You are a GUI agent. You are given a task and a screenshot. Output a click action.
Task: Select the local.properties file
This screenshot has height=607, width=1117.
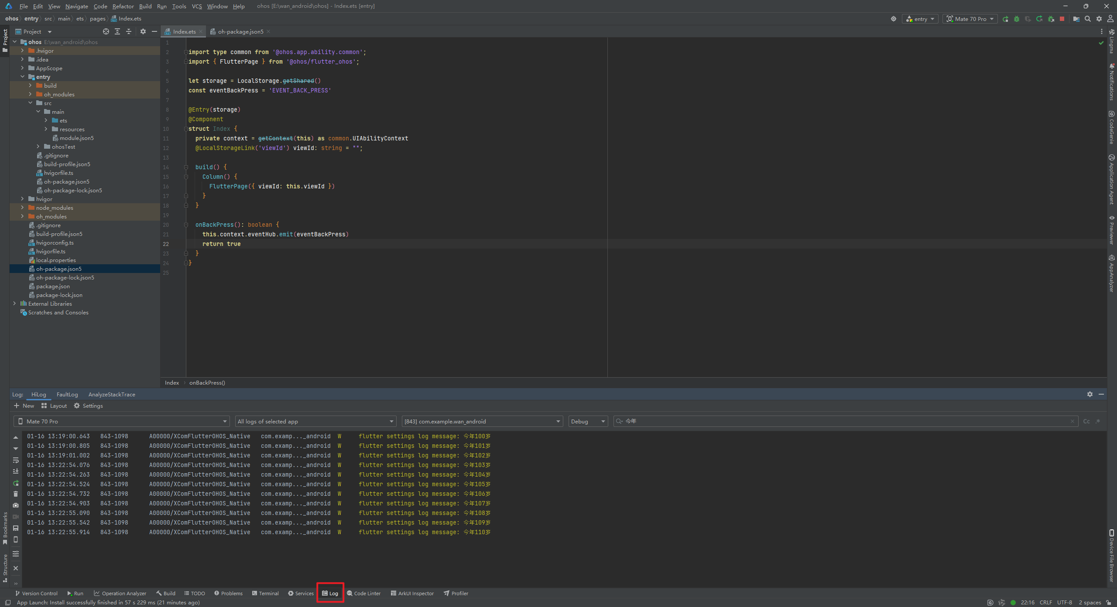click(x=56, y=260)
